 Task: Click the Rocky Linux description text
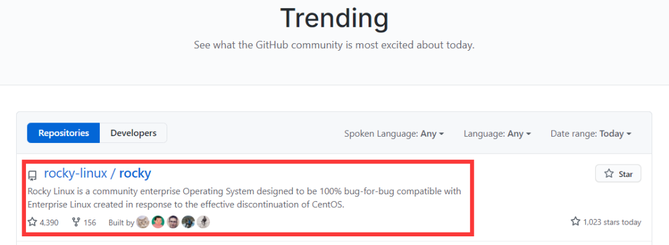click(x=245, y=198)
